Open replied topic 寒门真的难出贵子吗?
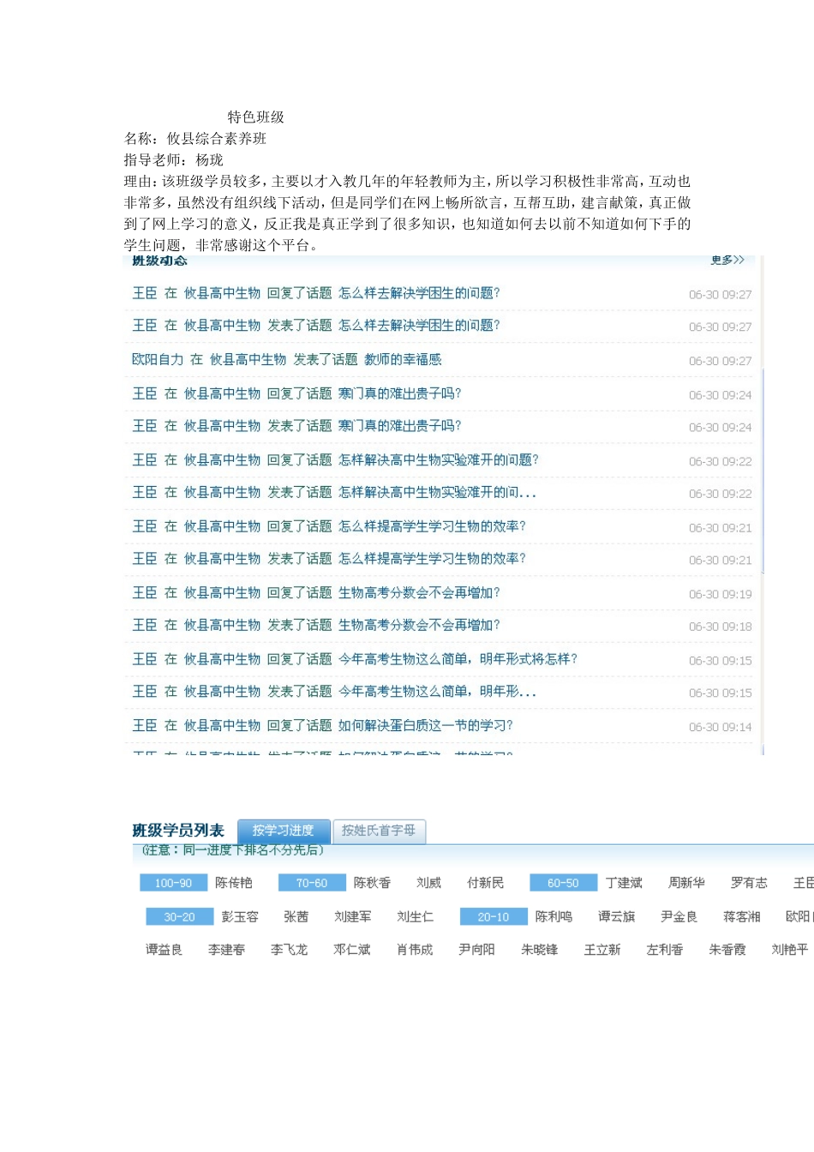Screen dimensions: 814x1152 (399, 393)
